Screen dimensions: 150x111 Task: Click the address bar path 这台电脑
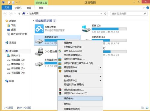(x=34, y=14)
